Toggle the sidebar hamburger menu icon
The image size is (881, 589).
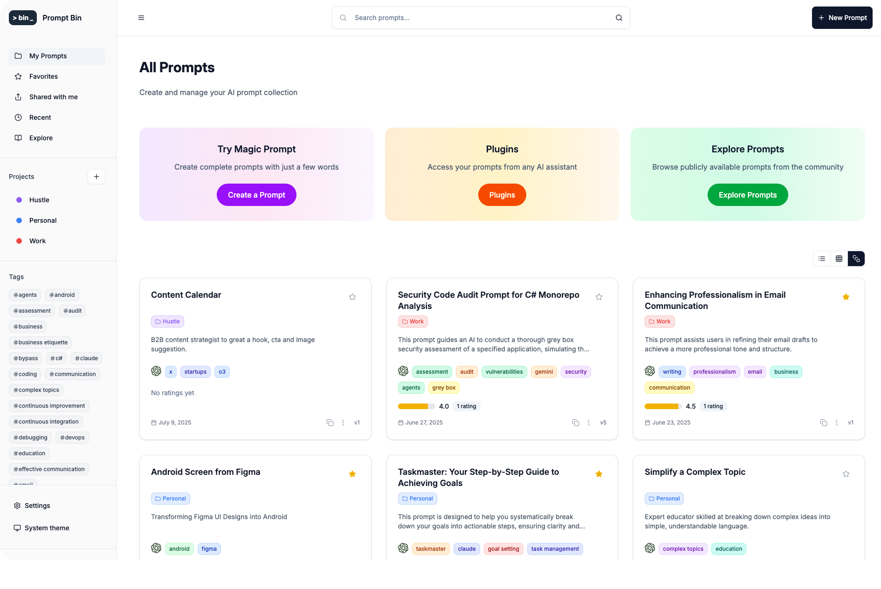141,18
